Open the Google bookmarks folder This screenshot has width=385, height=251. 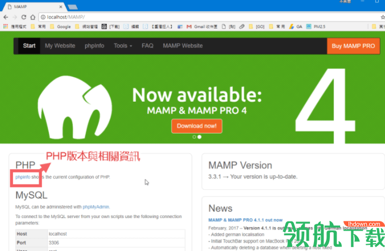[x=60, y=27]
